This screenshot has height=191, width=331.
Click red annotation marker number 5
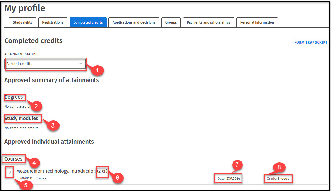[26, 185]
